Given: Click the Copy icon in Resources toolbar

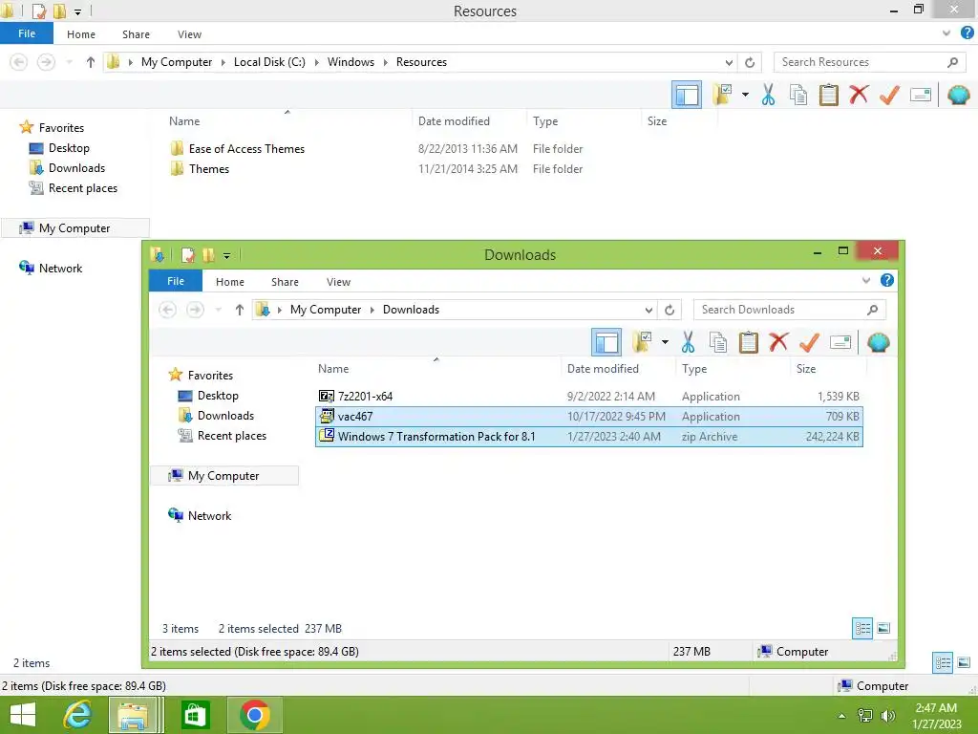Looking at the screenshot, I should [798, 95].
